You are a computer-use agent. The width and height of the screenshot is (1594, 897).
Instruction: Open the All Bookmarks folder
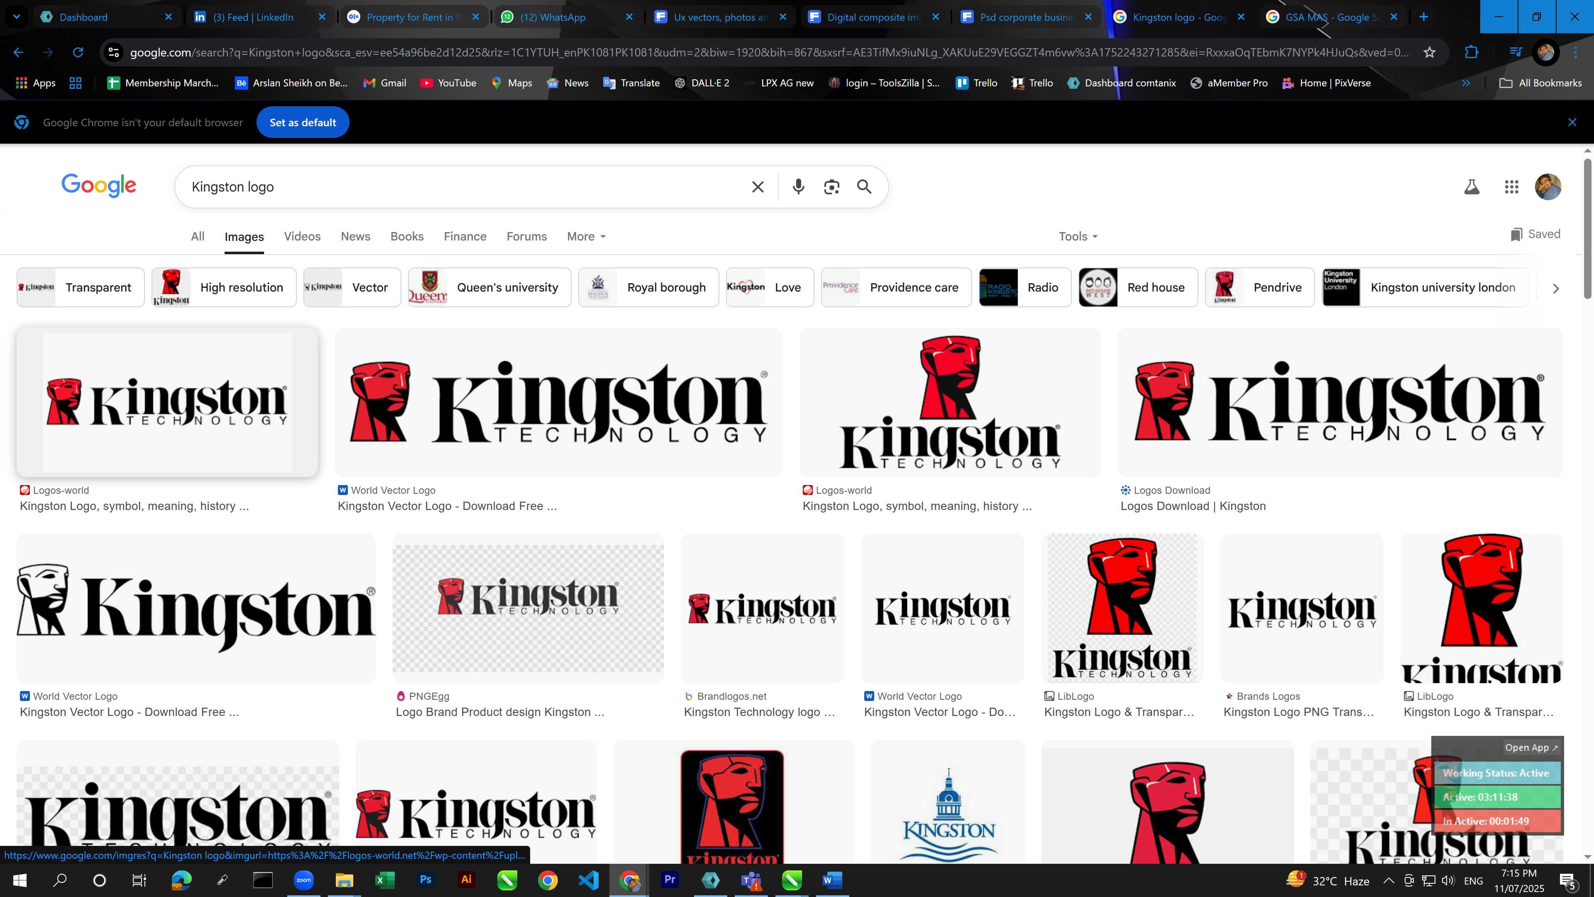pyautogui.click(x=1540, y=83)
